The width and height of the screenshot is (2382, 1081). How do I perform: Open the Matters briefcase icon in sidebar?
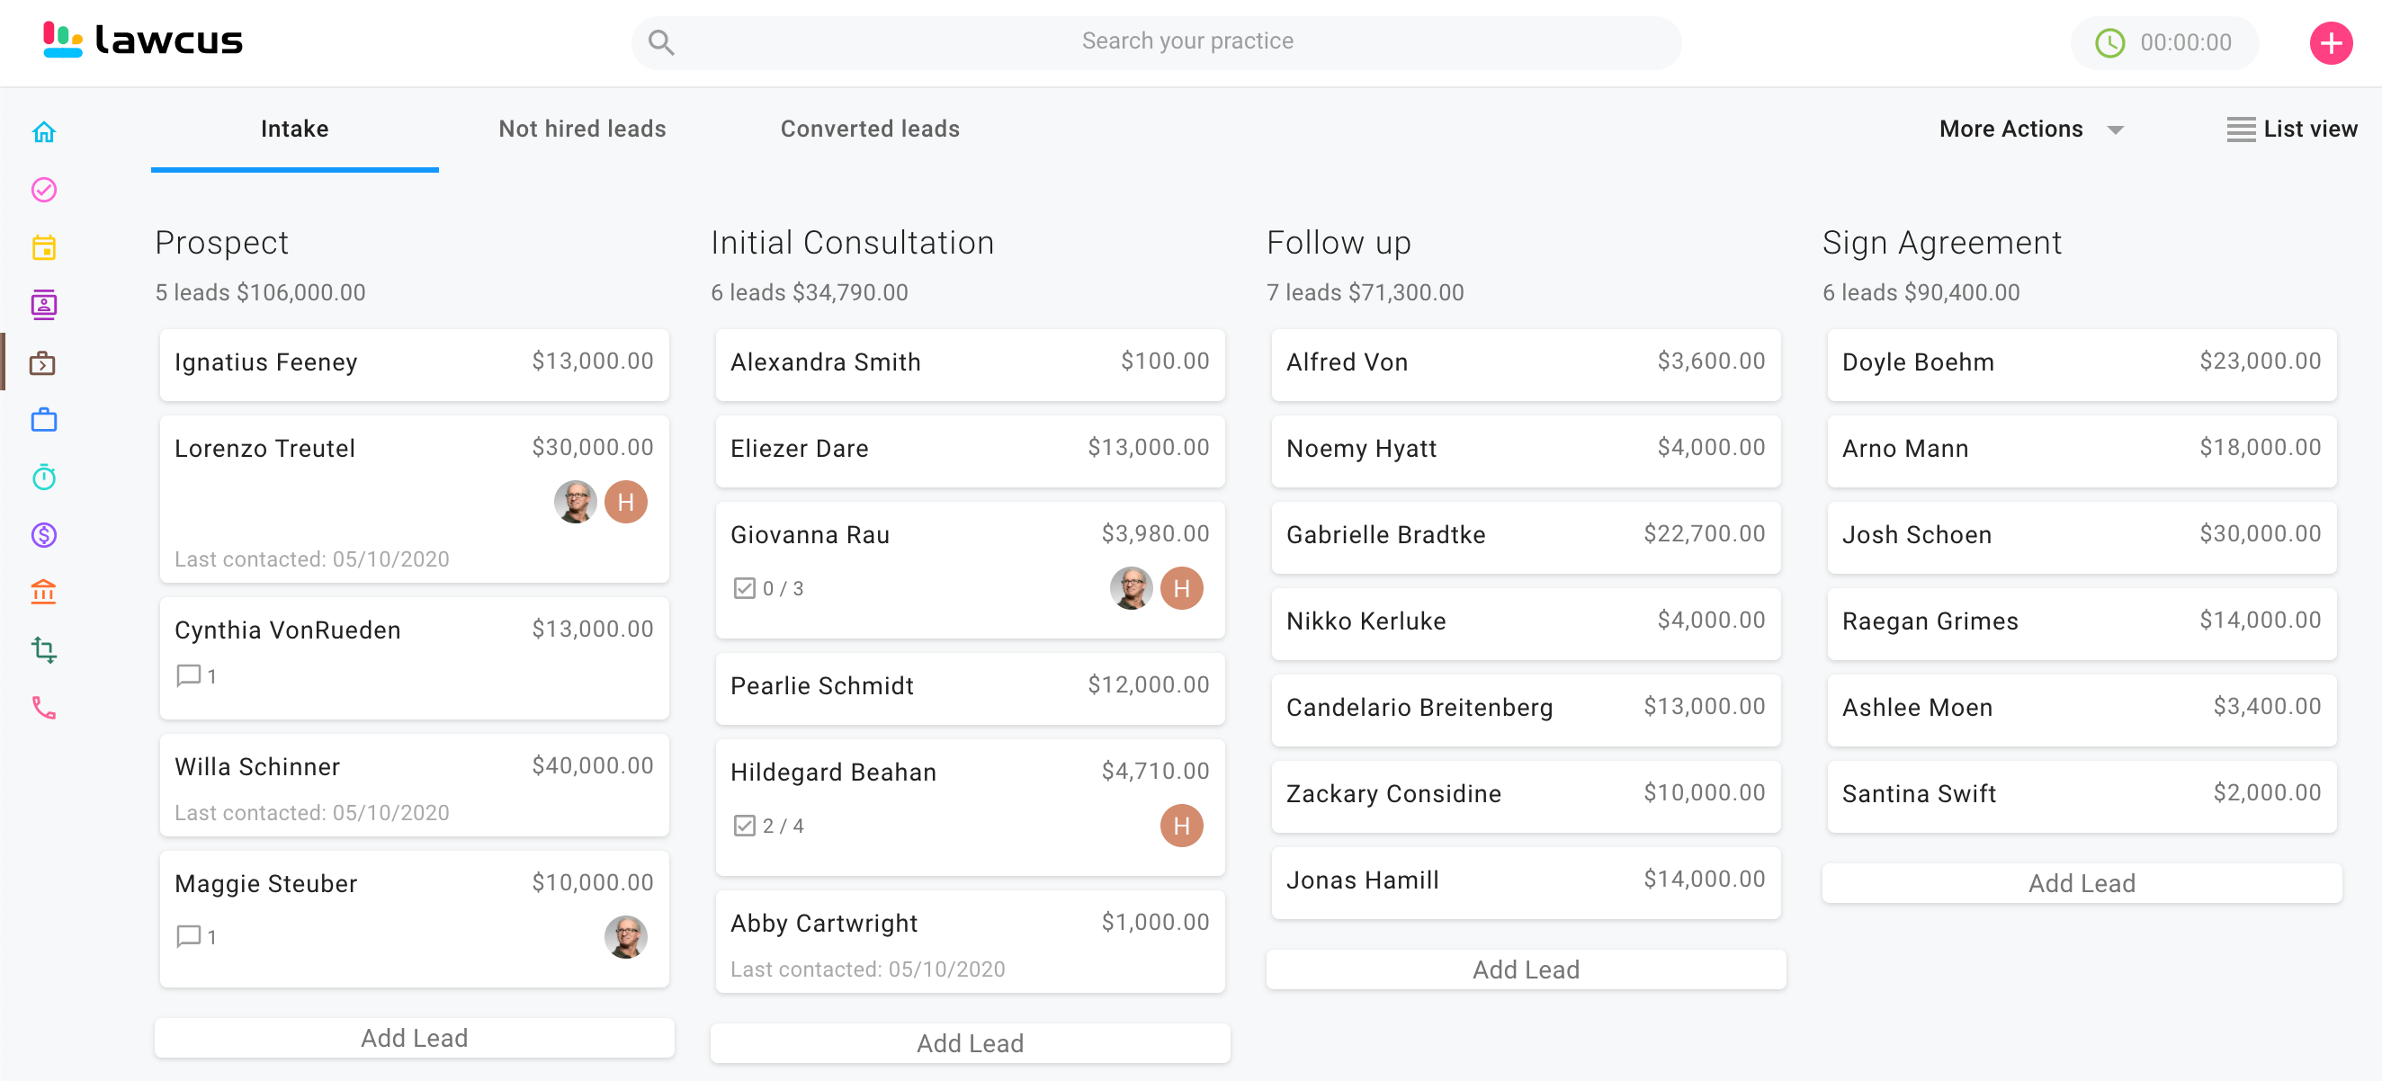[43, 420]
